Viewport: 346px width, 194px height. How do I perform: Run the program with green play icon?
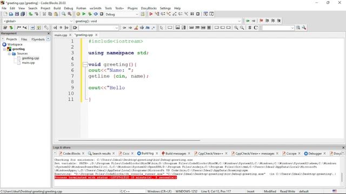tap(84, 14)
